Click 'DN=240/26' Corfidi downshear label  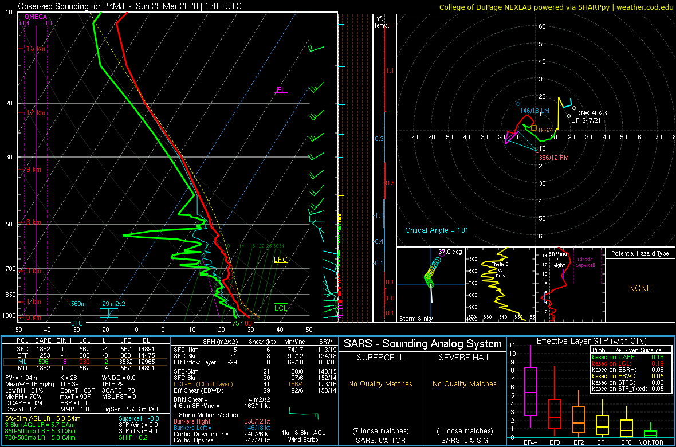(591, 113)
